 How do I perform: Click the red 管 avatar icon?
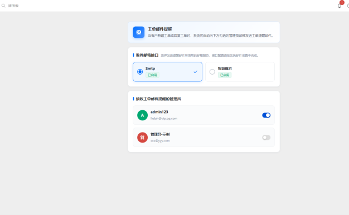click(143, 138)
